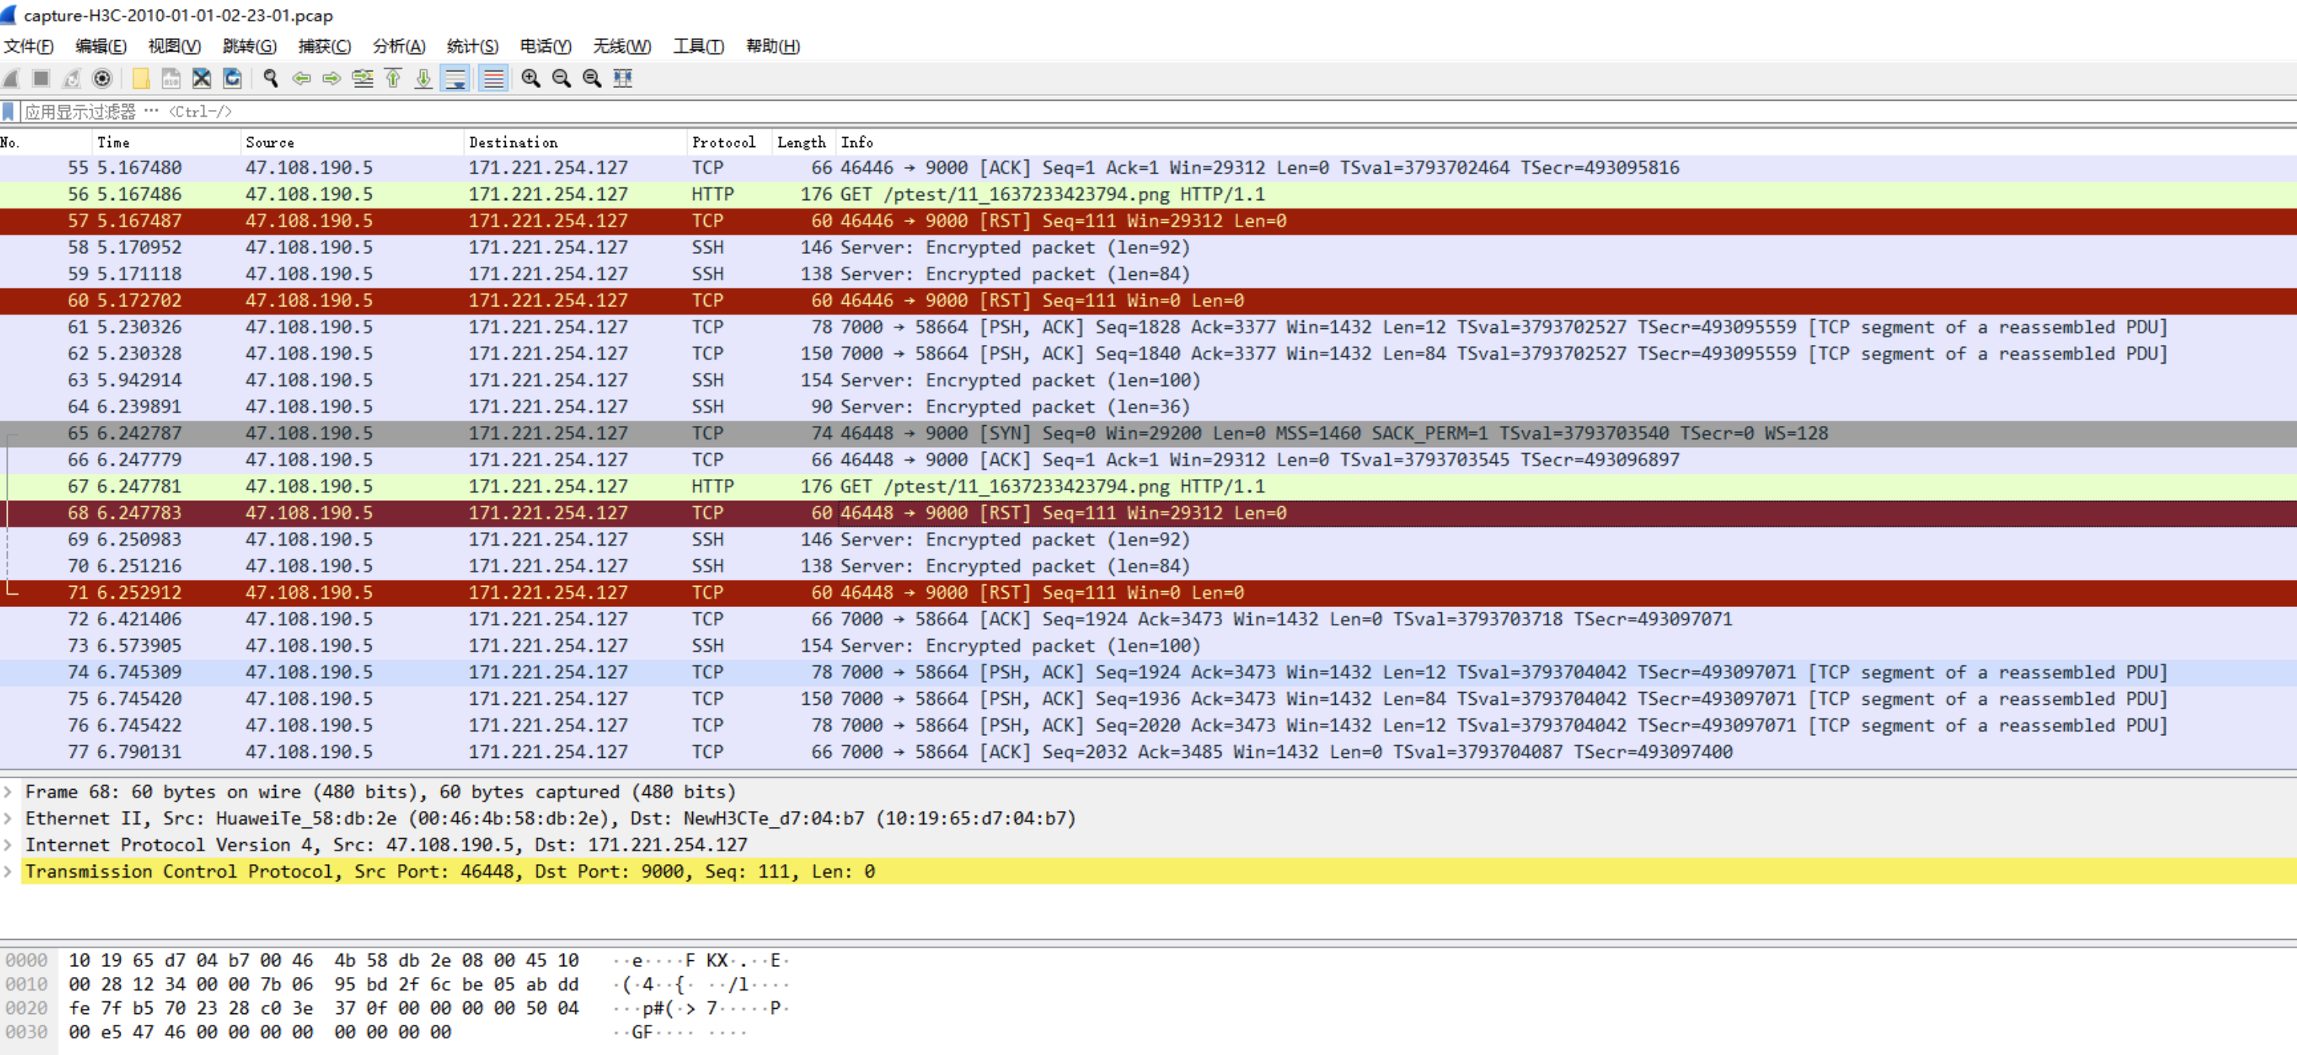Click the display filter bookmark icon
This screenshot has width=2297, height=1055.
tap(8, 111)
